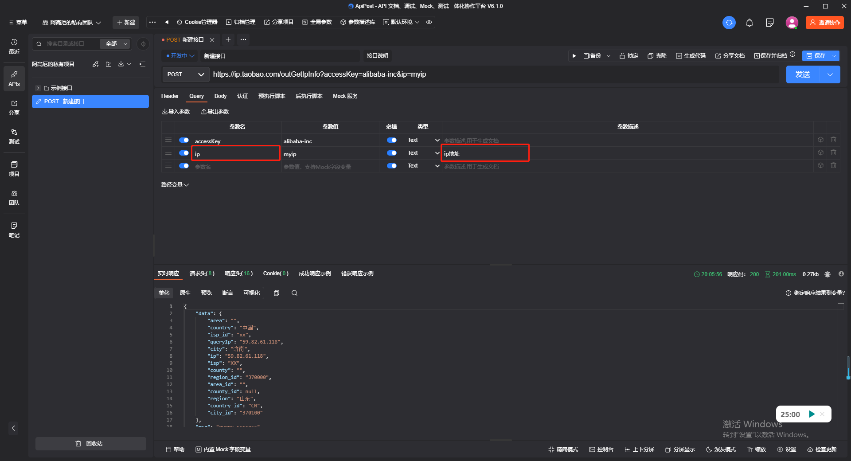The height and width of the screenshot is (461, 851).
Task: Click 生成代码 generate code
Action: 691,56
